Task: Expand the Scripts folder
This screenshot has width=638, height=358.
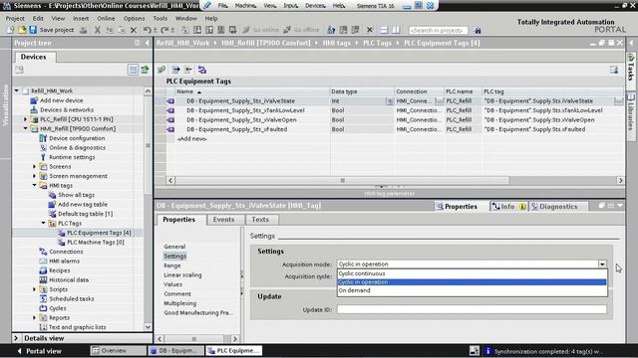Action: 35,289
